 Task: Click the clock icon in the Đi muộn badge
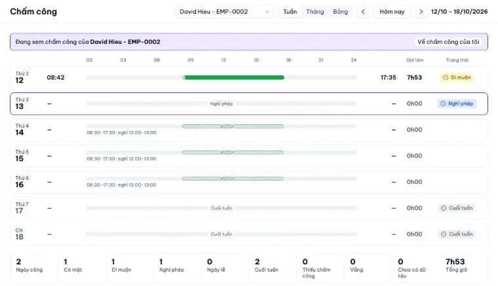point(446,77)
